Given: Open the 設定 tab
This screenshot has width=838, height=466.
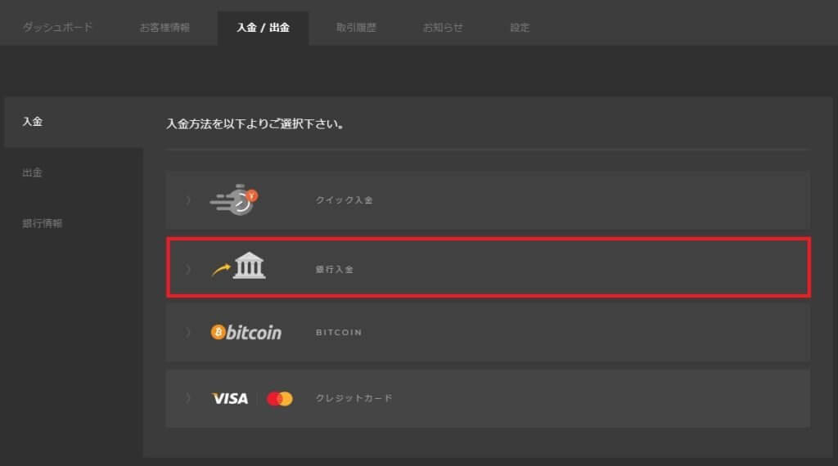Looking at the screenshot, I should pyautogui.click(x=520, y=27).
